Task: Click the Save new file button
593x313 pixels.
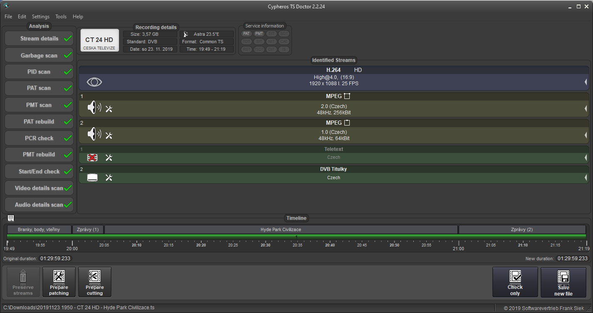Action: click(563, 282)
